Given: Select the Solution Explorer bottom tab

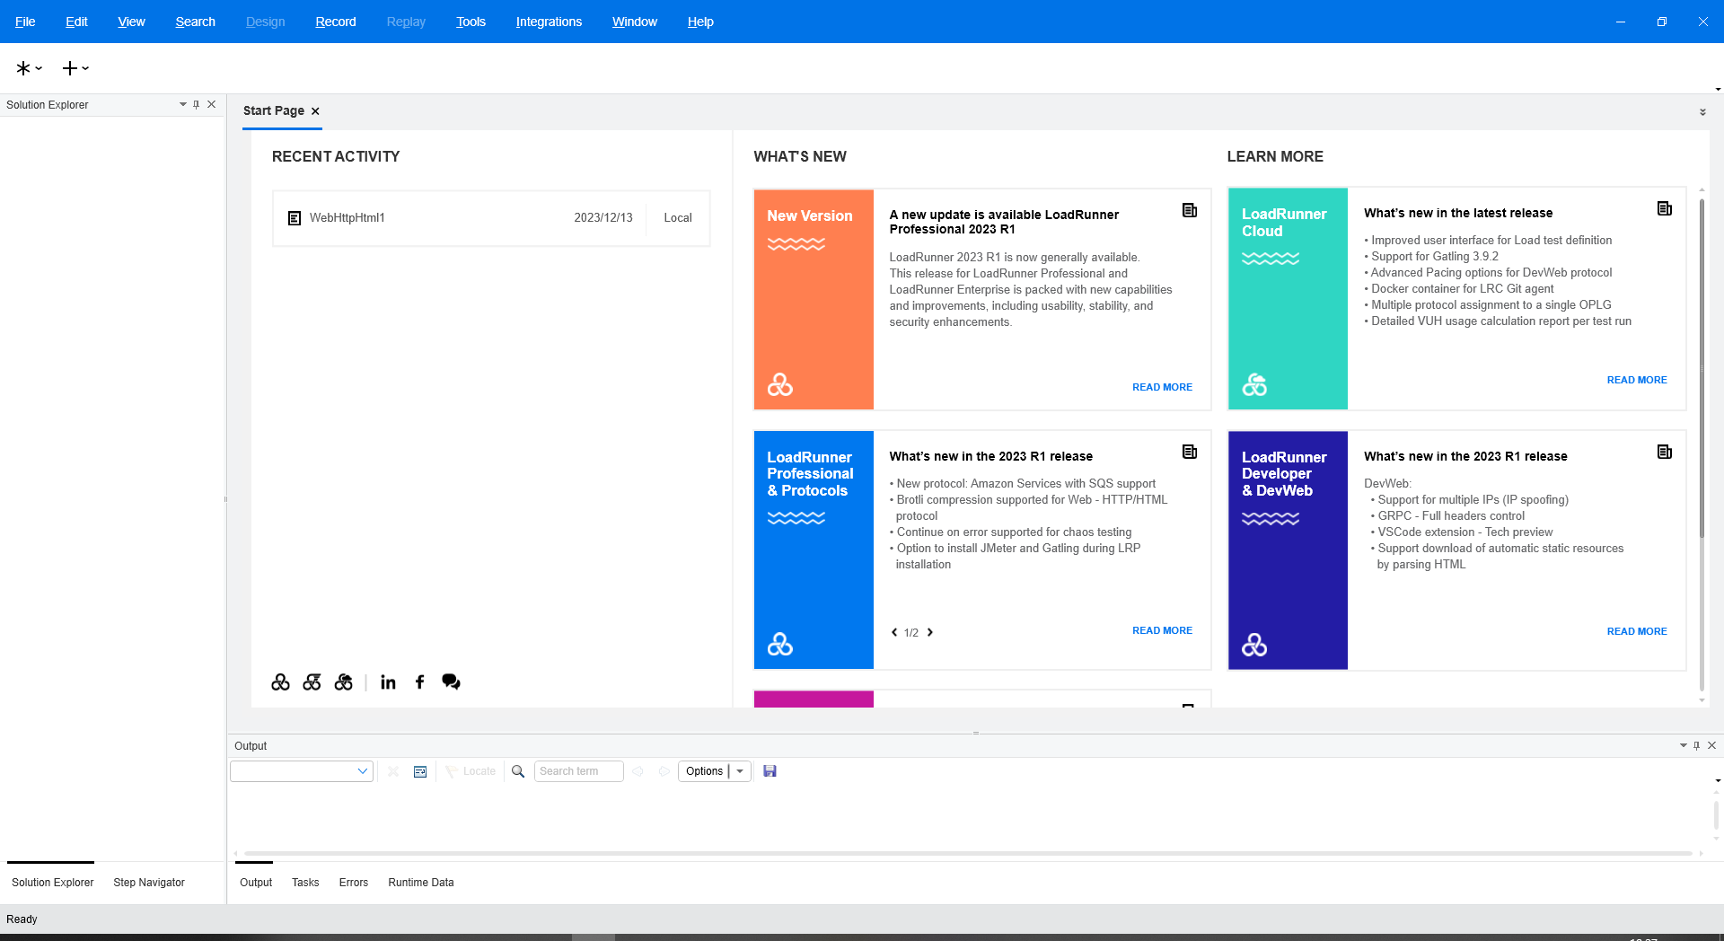Looking at the screenshot, I should tap(52, 883).
